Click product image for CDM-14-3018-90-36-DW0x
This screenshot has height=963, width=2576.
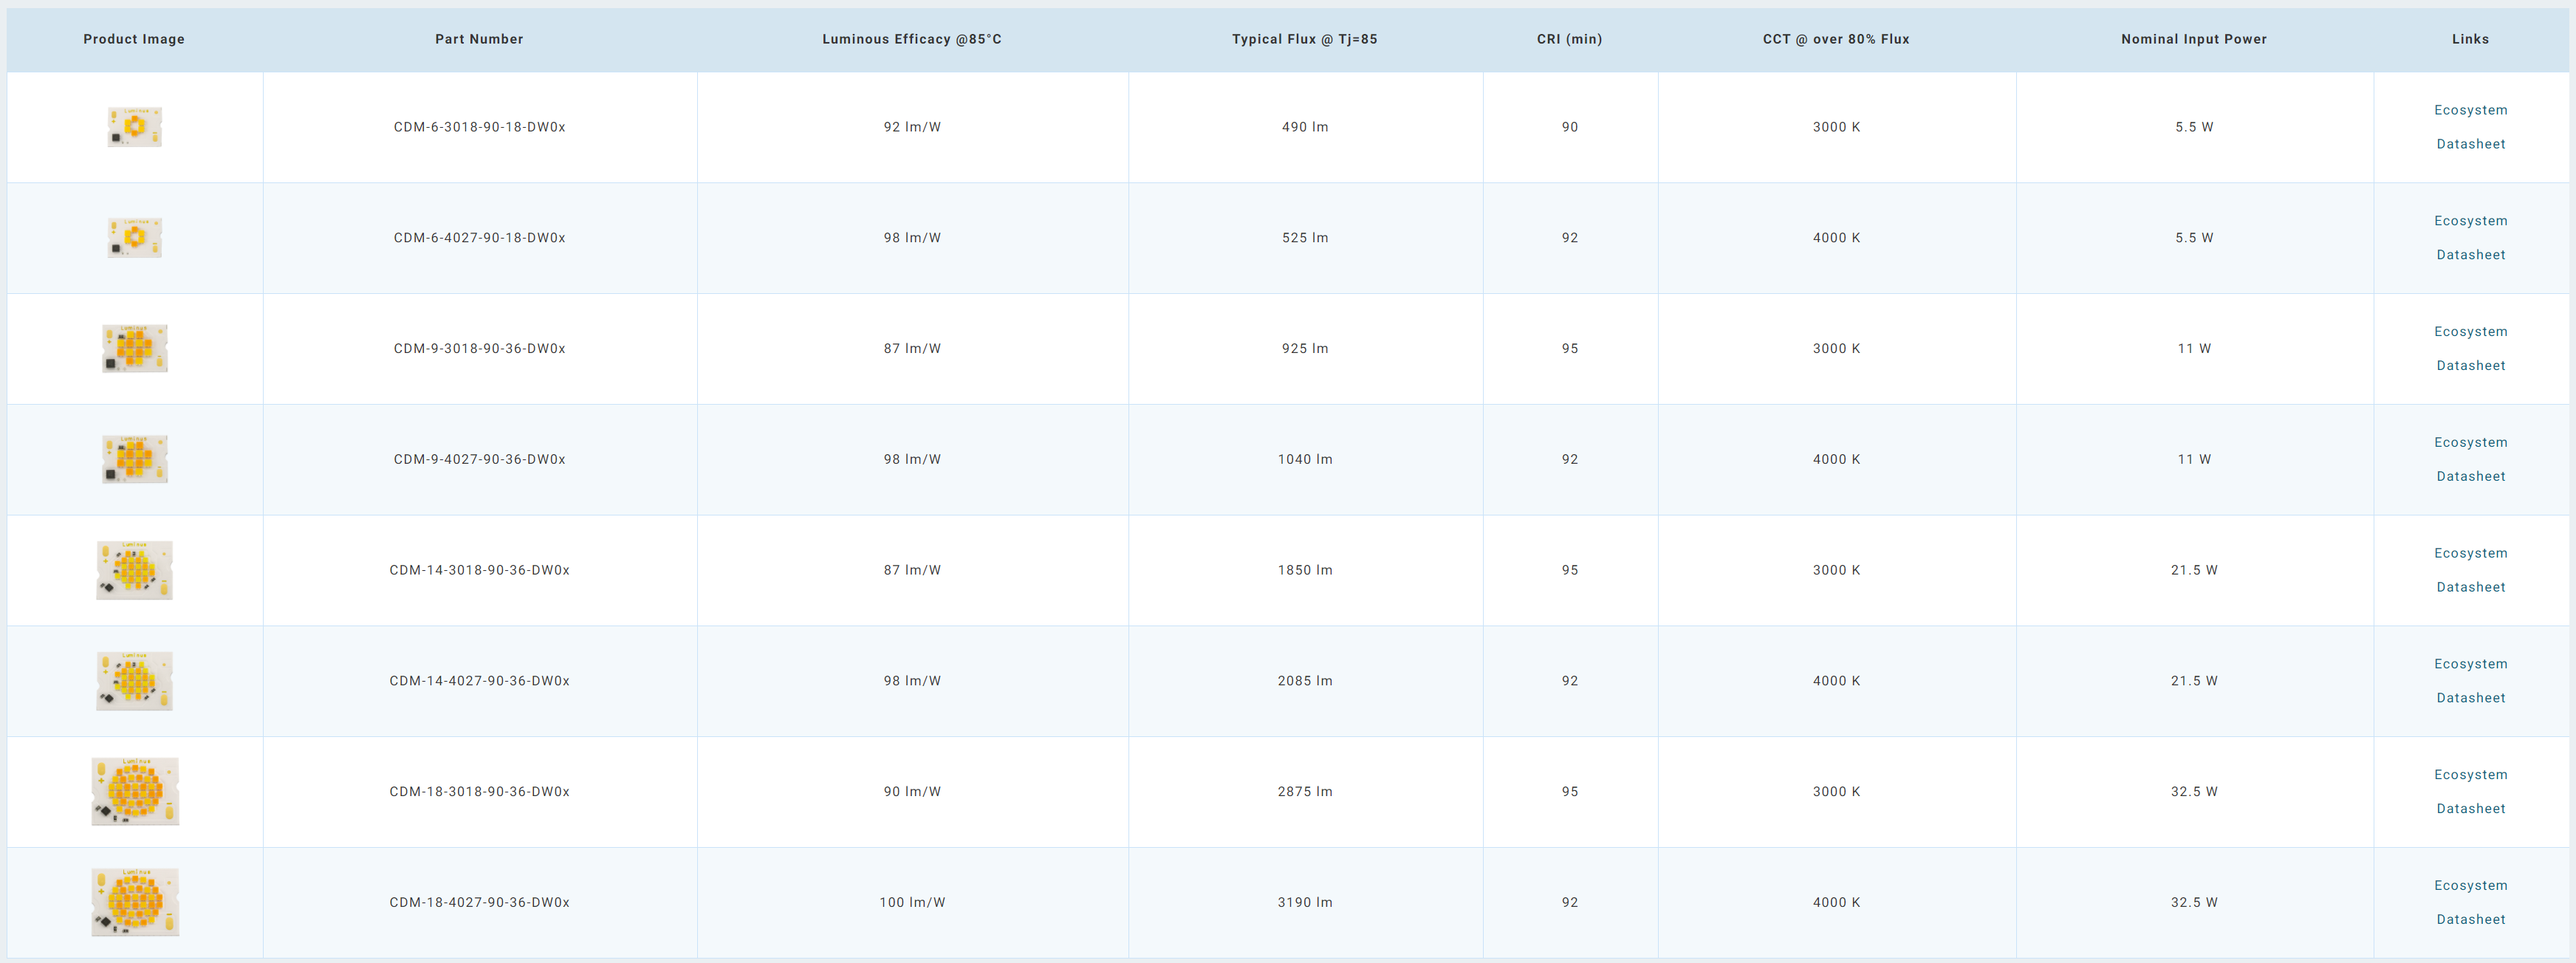(134, 570)
